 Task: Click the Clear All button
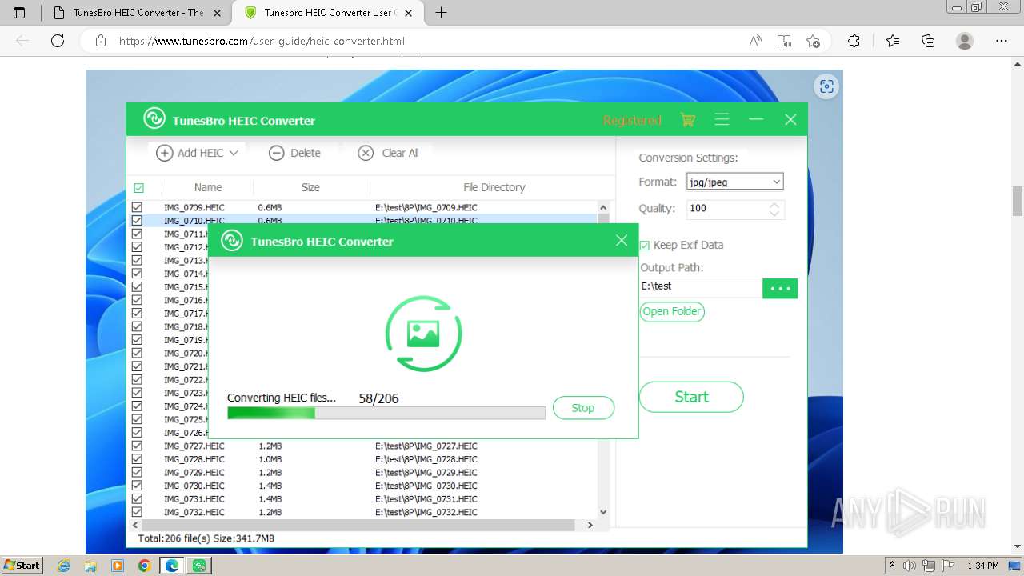tap(388, 153)
